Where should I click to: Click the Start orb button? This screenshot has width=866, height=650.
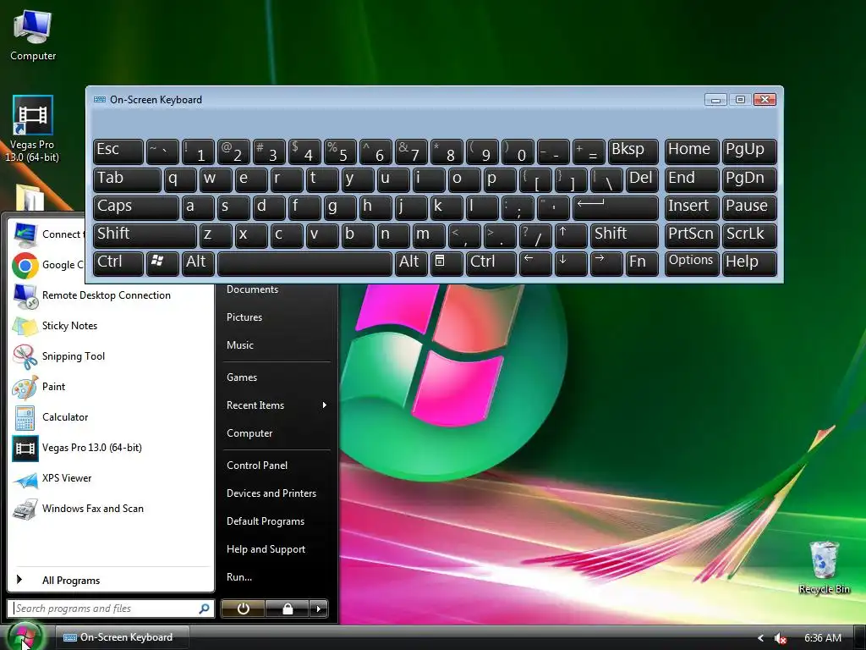coord(25,636)
